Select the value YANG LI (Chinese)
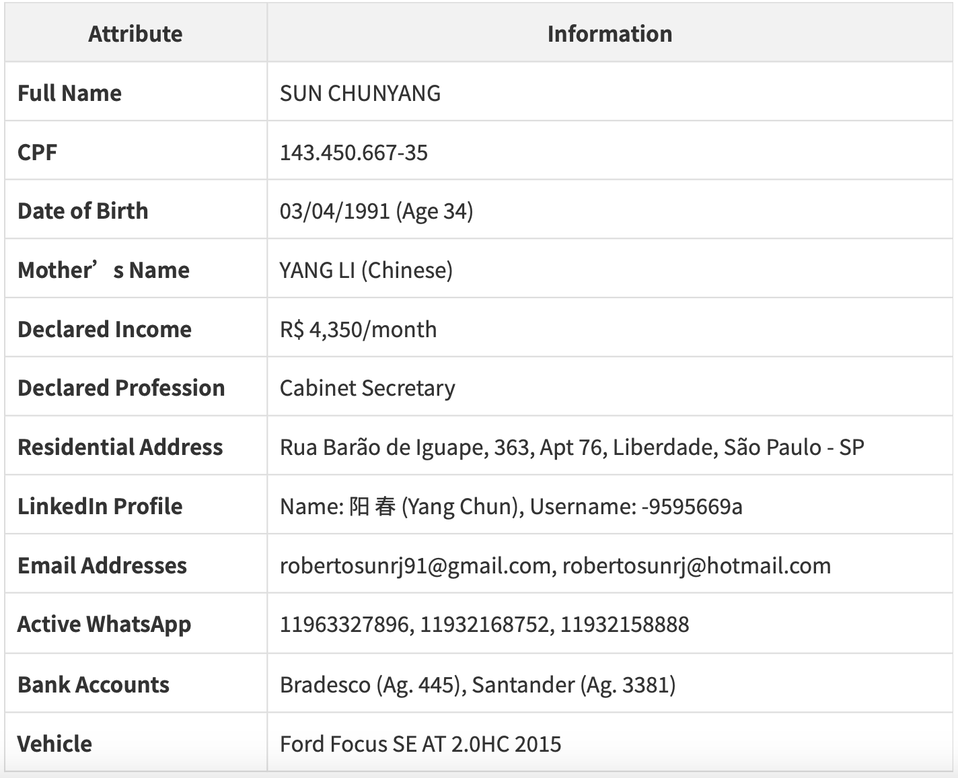This screenshot has width=958, height=778. click(x=367, y=271)
